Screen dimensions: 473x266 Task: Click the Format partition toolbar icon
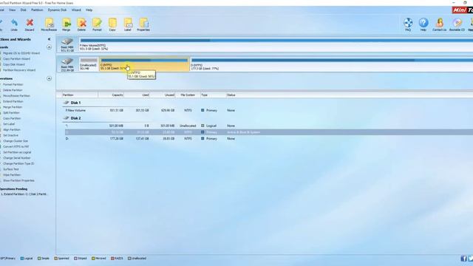coord(97,24)
